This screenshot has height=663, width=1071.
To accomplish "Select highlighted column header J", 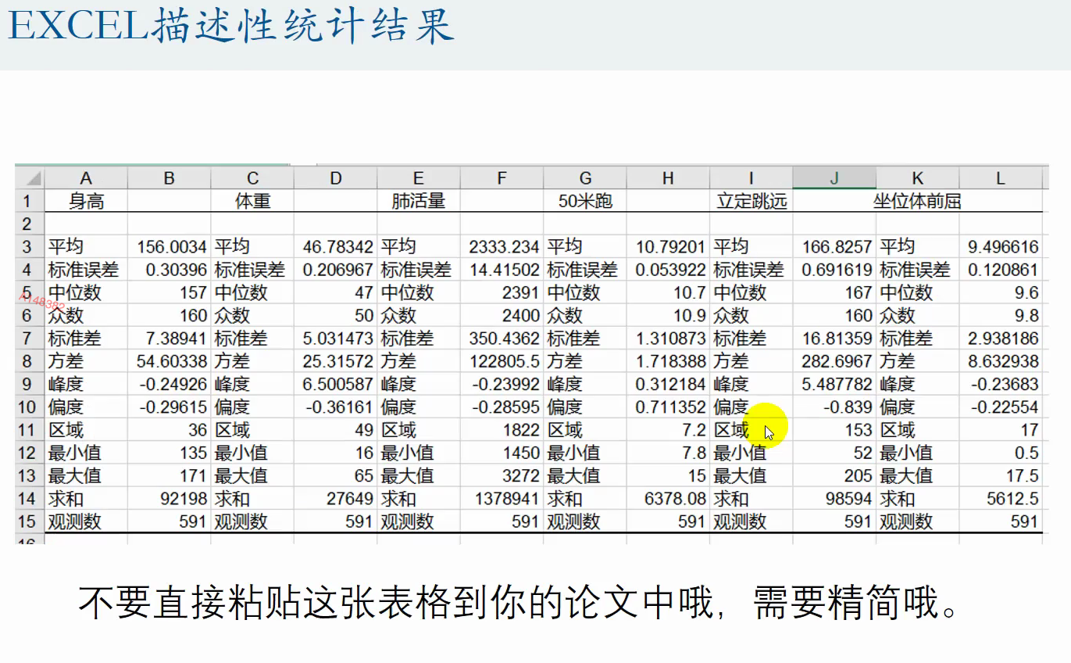I will [834, 178].
